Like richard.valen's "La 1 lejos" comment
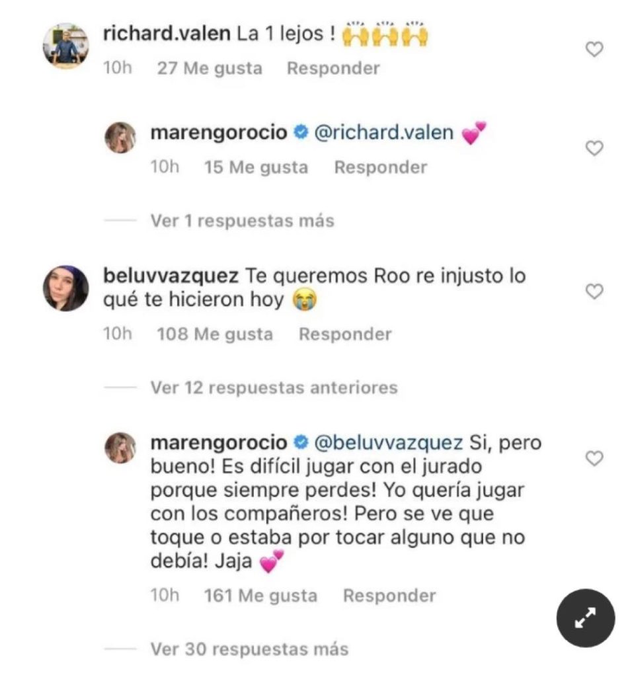 [x=595, y=50]
